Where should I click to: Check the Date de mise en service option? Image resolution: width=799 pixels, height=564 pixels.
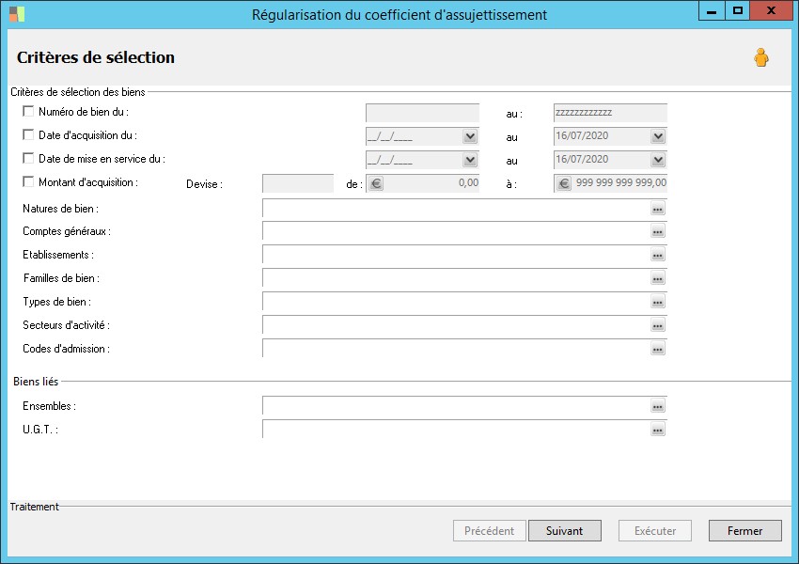[x=28, y=159]
